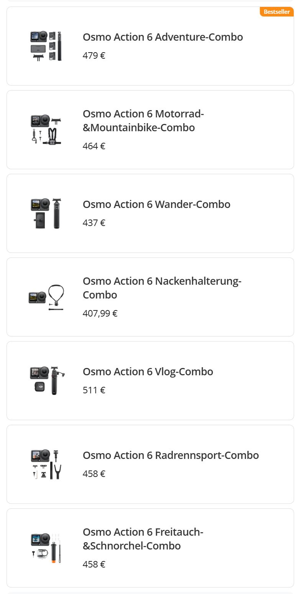Click the Vlog-Combo product thumbnail
The width and height of the screenshot is (301, 594).
(x=46, y=381)
